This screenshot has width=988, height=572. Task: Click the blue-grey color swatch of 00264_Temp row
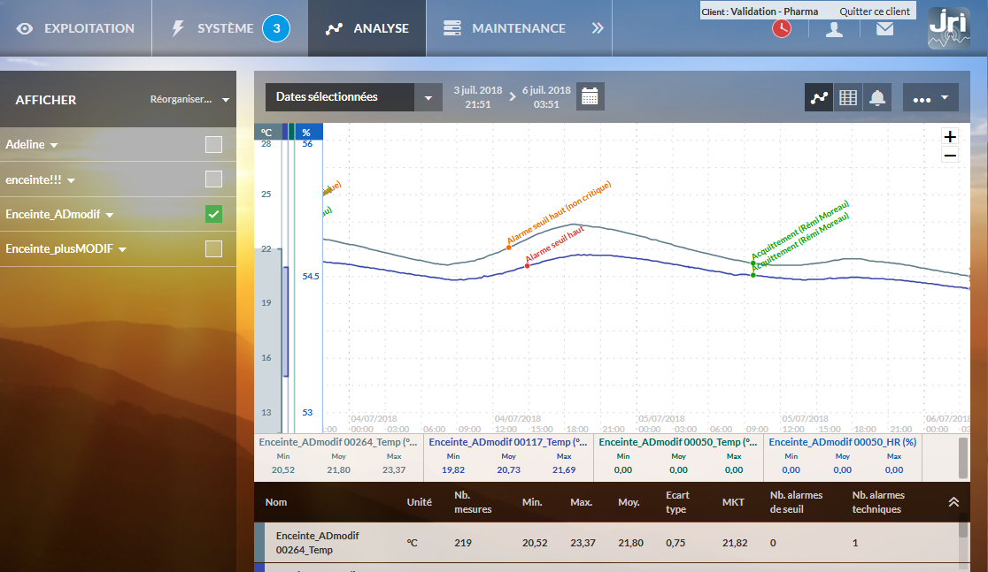[259, 543]
